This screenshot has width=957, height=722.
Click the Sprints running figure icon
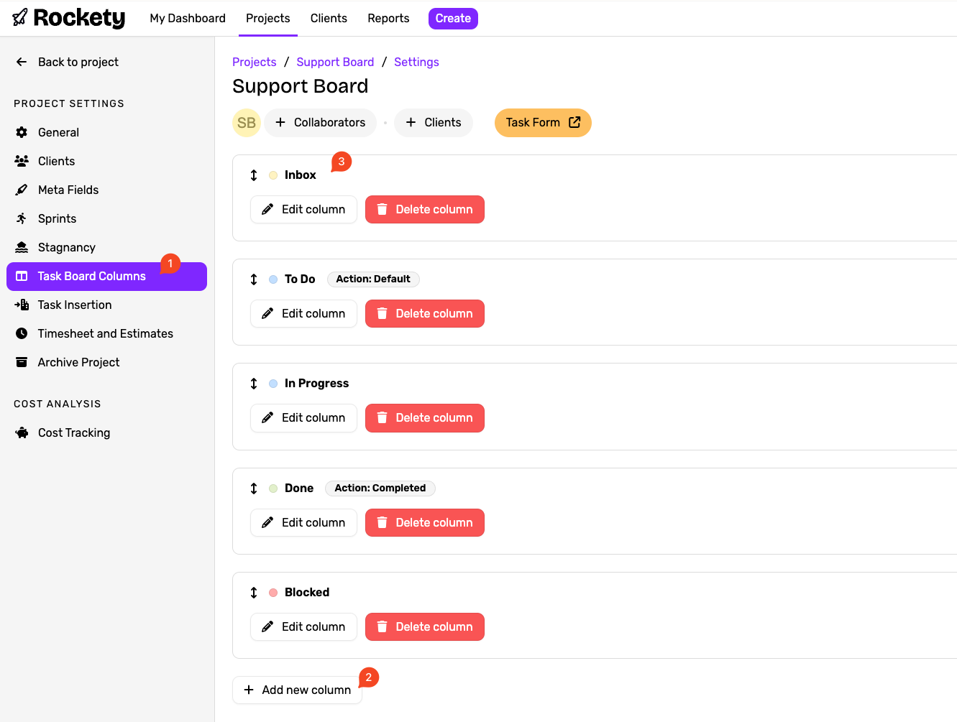[x=22, y=218]
